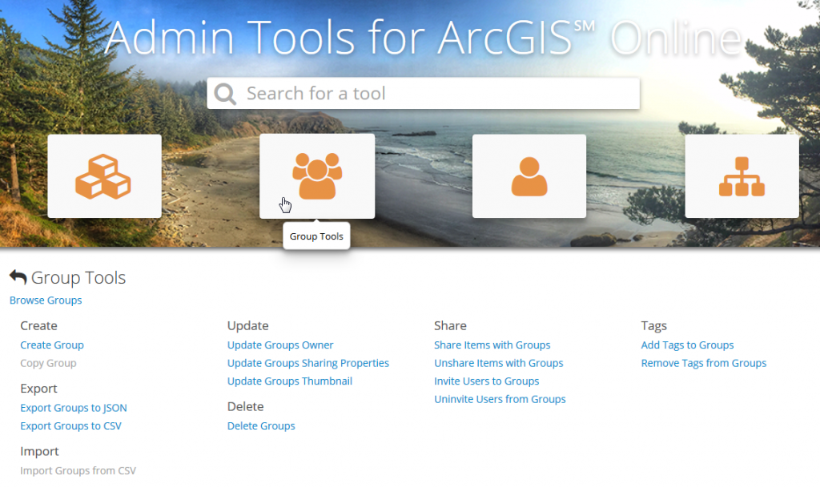This screenshot has height=488, width=820.
Task: Open the User Tools person icon
Action: click(529, 175)
